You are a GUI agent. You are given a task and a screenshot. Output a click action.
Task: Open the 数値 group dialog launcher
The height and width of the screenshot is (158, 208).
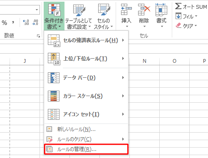pyautogui.click(x=38, y=36)
